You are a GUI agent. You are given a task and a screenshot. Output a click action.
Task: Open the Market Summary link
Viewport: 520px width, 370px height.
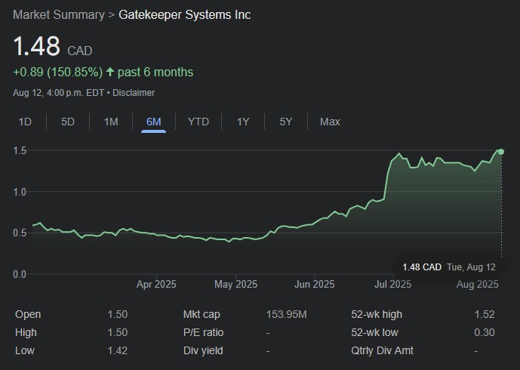tap(59, 15)
